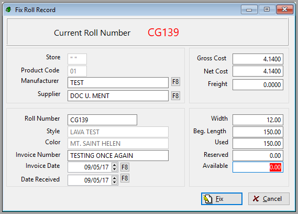Click the Fix Roll Record title text
Screen dimensions: 298x214
point(35,10)
